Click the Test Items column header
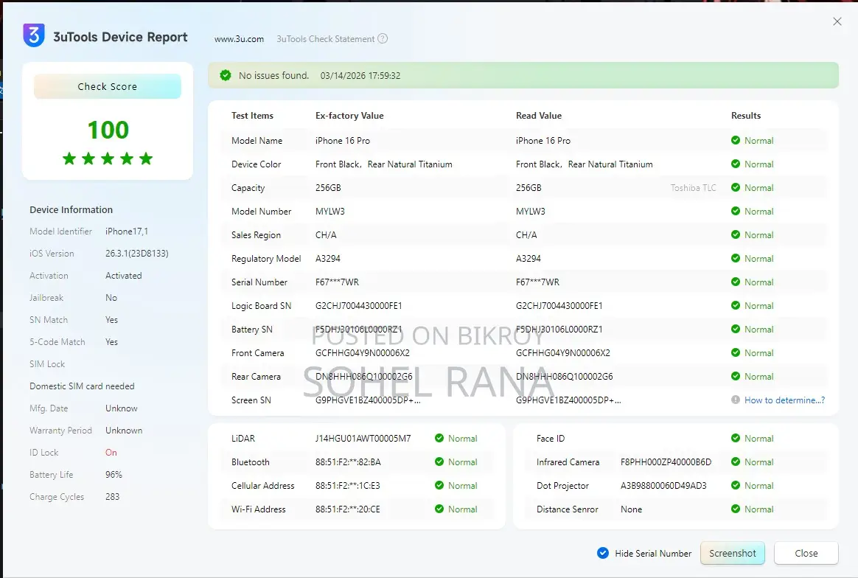 (x=252, y=116)
